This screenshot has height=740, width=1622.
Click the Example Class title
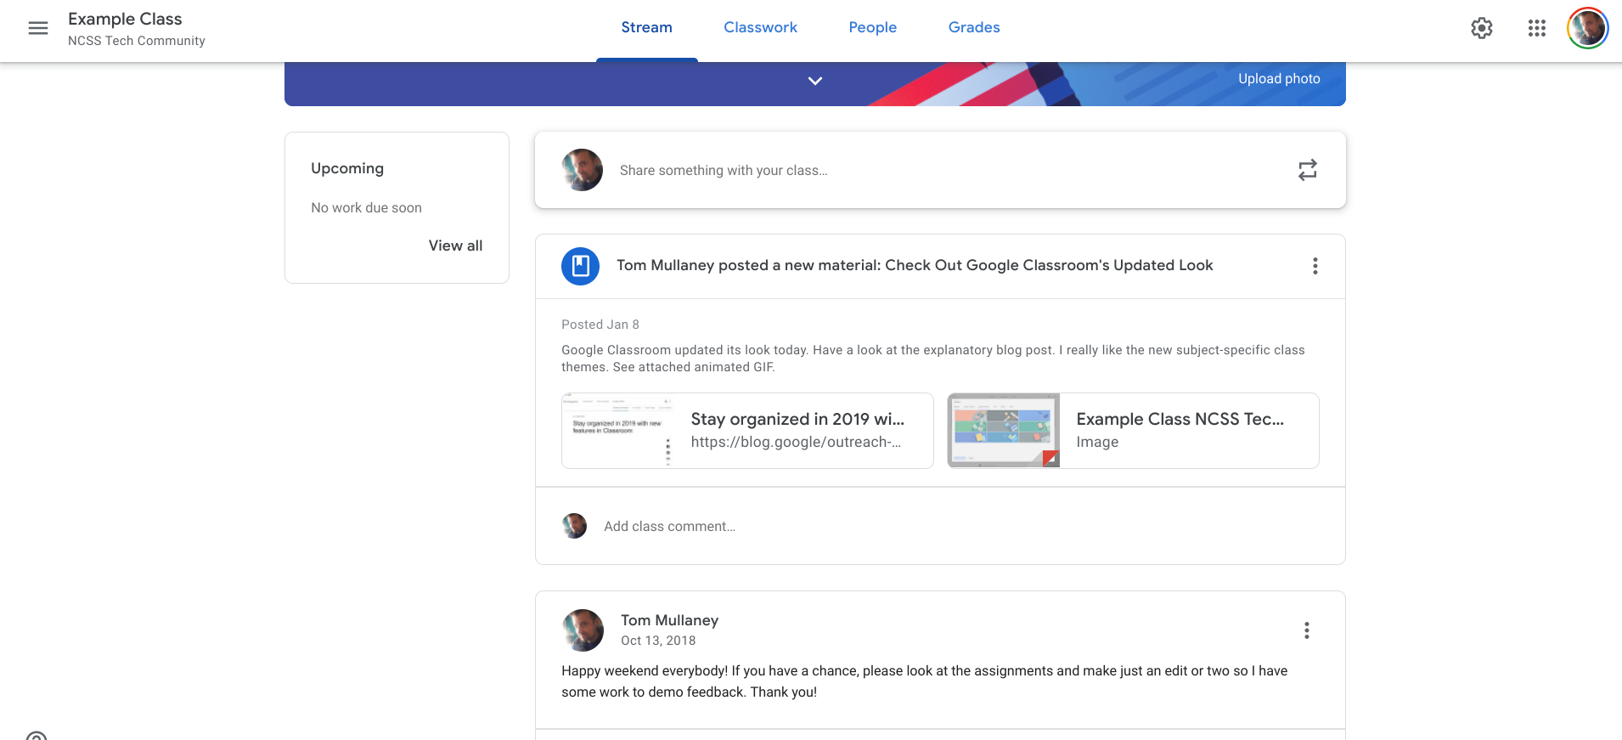(x=125, y=19)
